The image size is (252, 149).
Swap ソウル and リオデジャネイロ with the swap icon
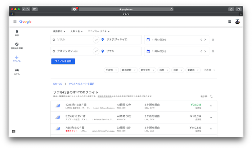click(x=96, y=39)
